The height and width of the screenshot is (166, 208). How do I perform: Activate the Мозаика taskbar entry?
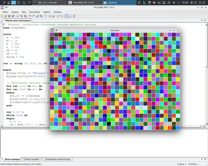point(119,3)
